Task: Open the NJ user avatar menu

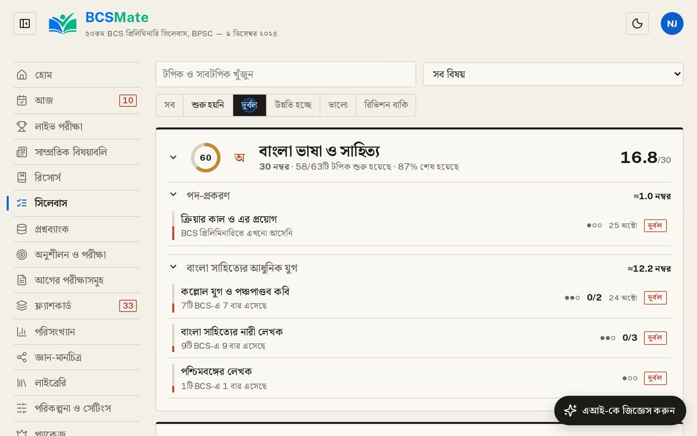Action: 672,23
